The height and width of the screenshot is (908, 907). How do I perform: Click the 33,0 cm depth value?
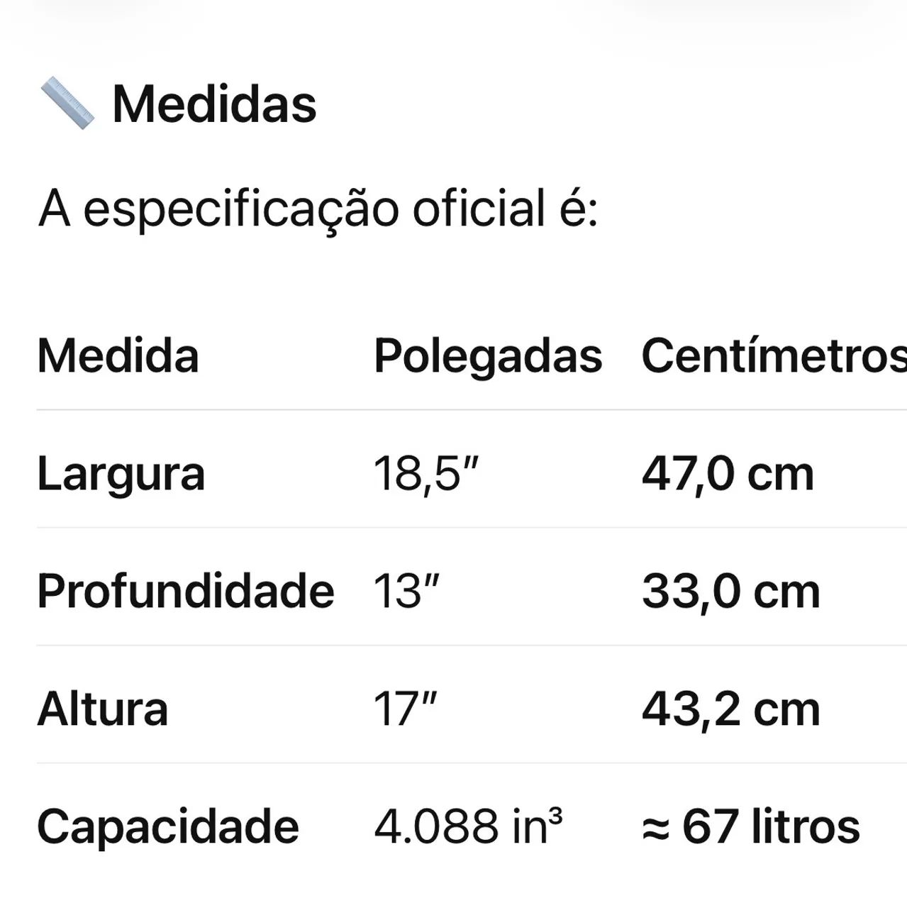(x=731, y=591)
